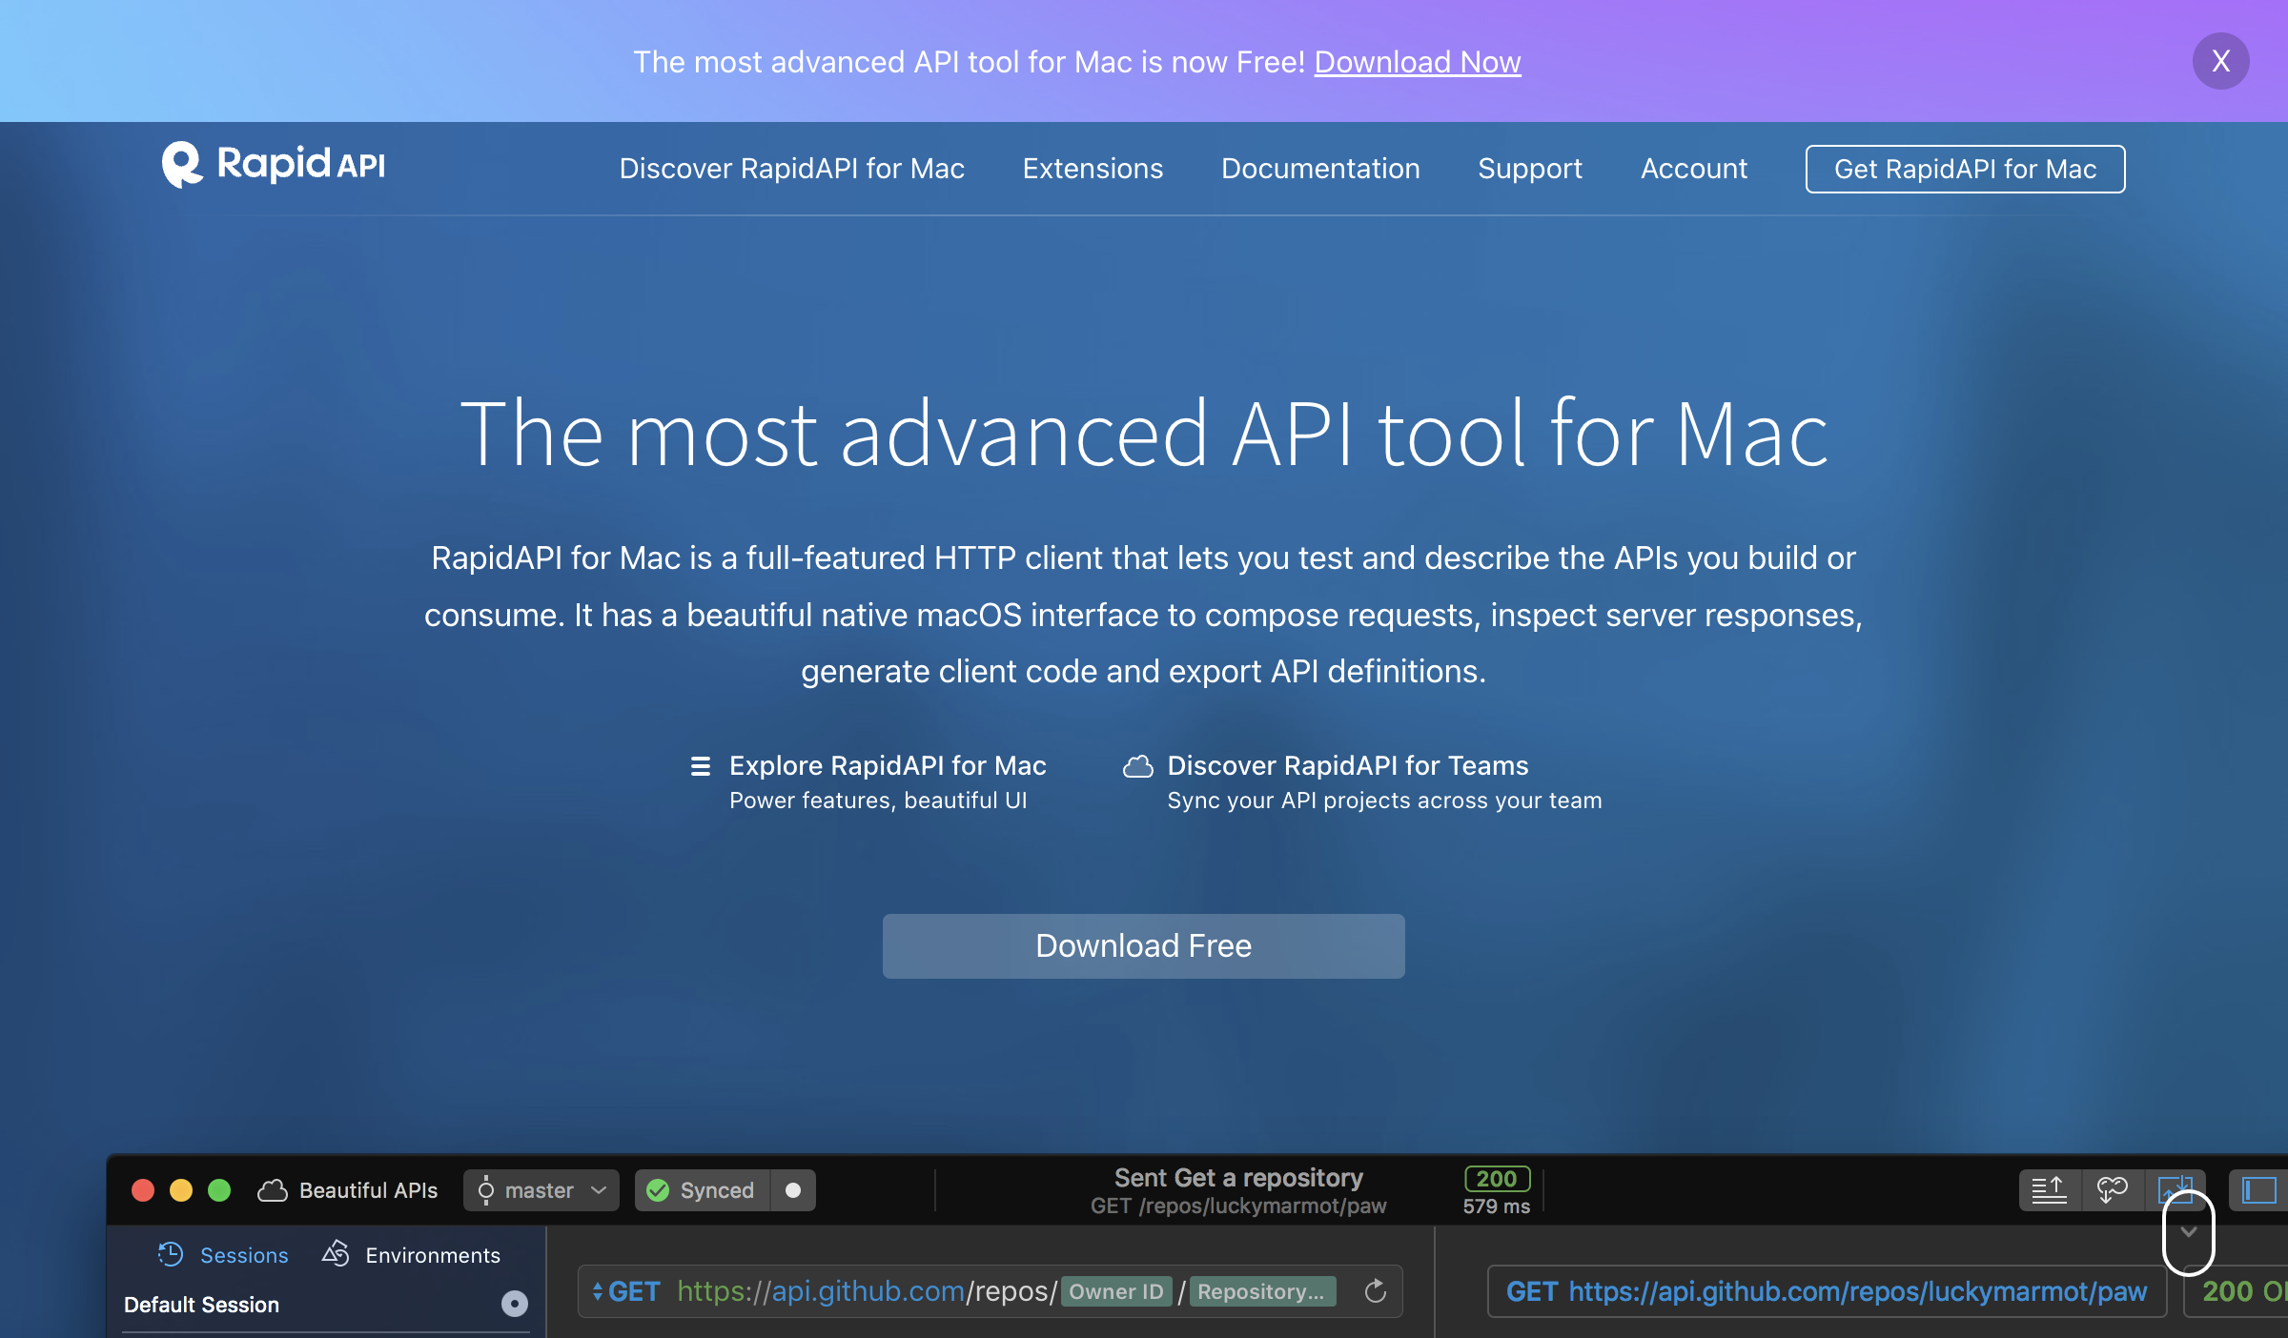This screenshot has height=1338, width=2288.
Task: Click the Download Free button
Action: [1143, 945]
